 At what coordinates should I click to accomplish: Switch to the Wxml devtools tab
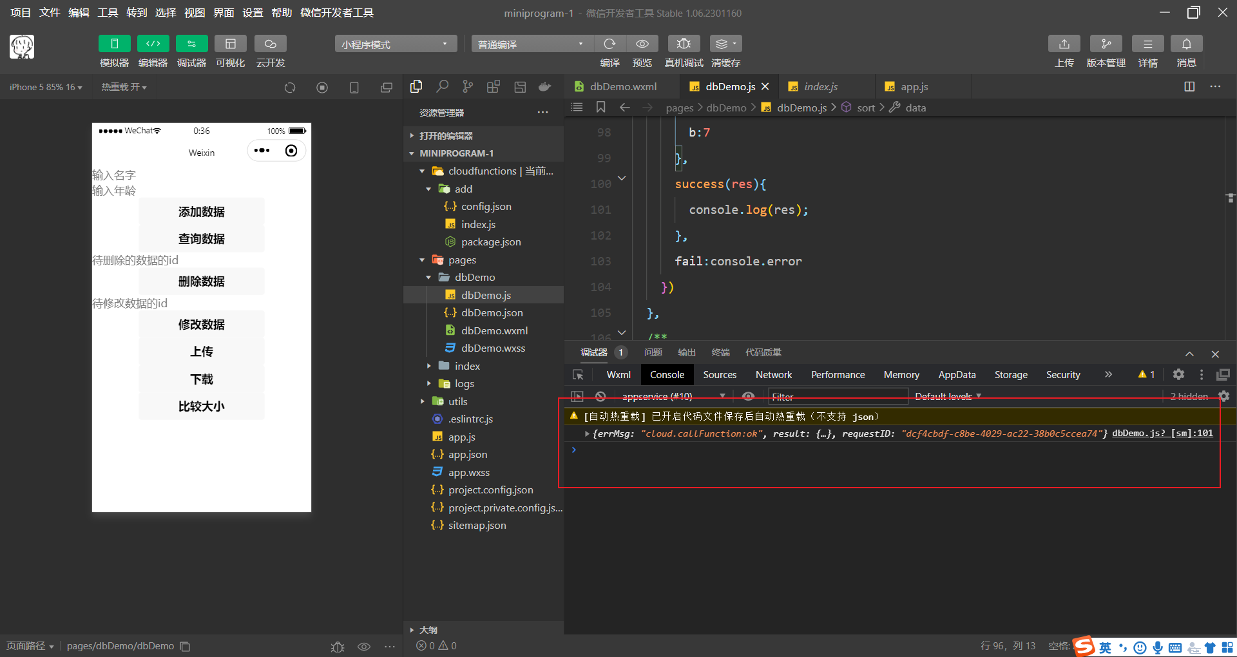point(618,375)
